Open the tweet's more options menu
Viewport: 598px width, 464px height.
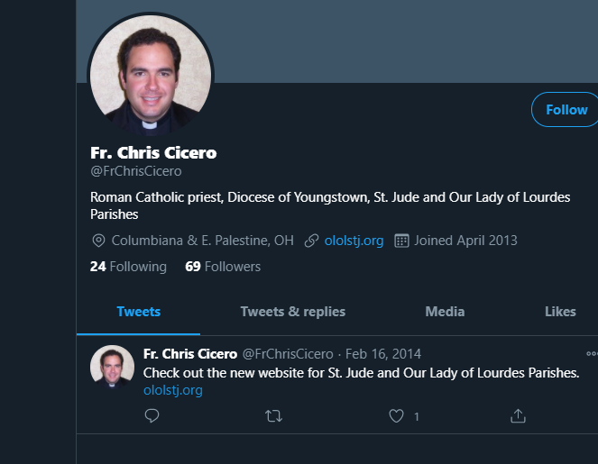(x=592, y=354)
